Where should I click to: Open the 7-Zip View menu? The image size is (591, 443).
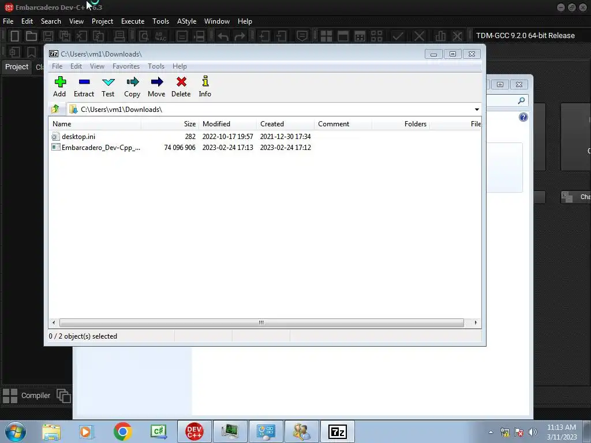point(97,66)
